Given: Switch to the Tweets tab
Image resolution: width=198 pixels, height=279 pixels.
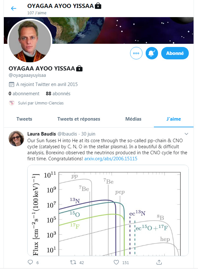Looking at the screenshot, I should click(x=24, y=119).
